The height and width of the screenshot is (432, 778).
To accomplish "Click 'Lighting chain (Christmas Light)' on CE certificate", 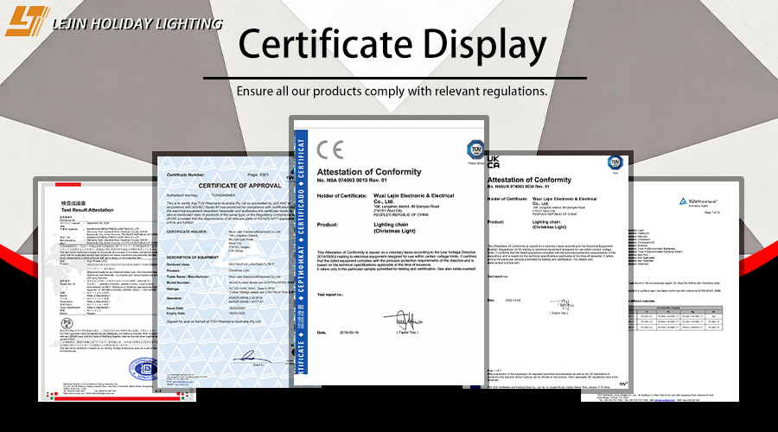I will [x=394, y=227].
